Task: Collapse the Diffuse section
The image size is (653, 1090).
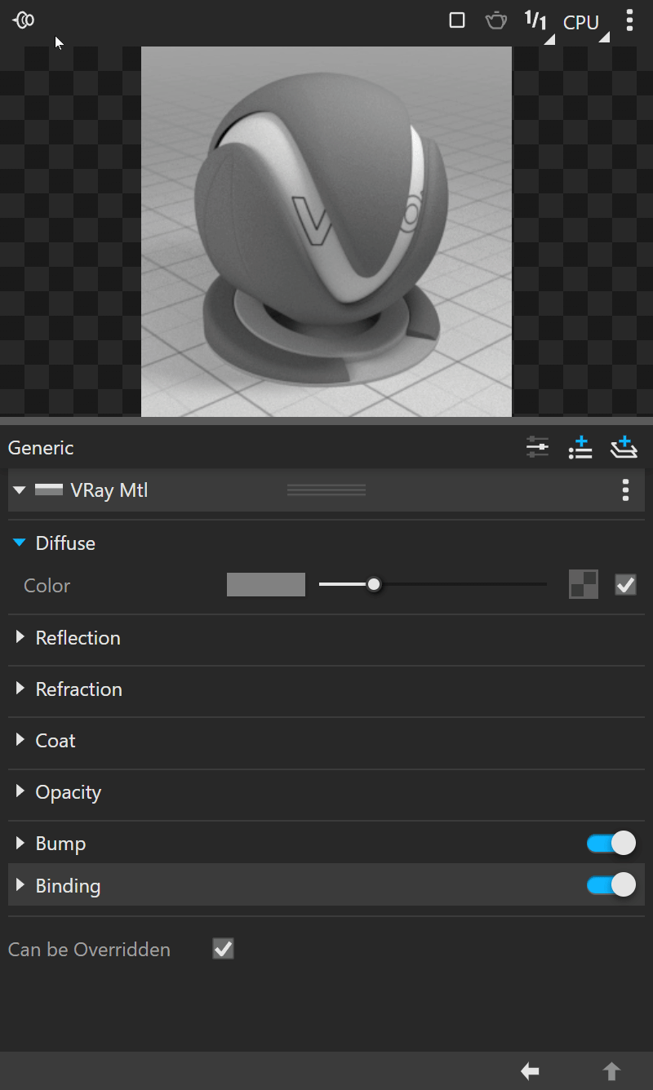Action: click(x=20, y=543)
